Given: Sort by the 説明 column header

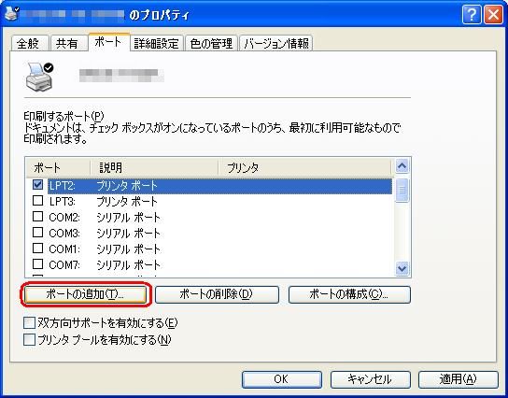Looking at the screenshot, I should 154,167.
